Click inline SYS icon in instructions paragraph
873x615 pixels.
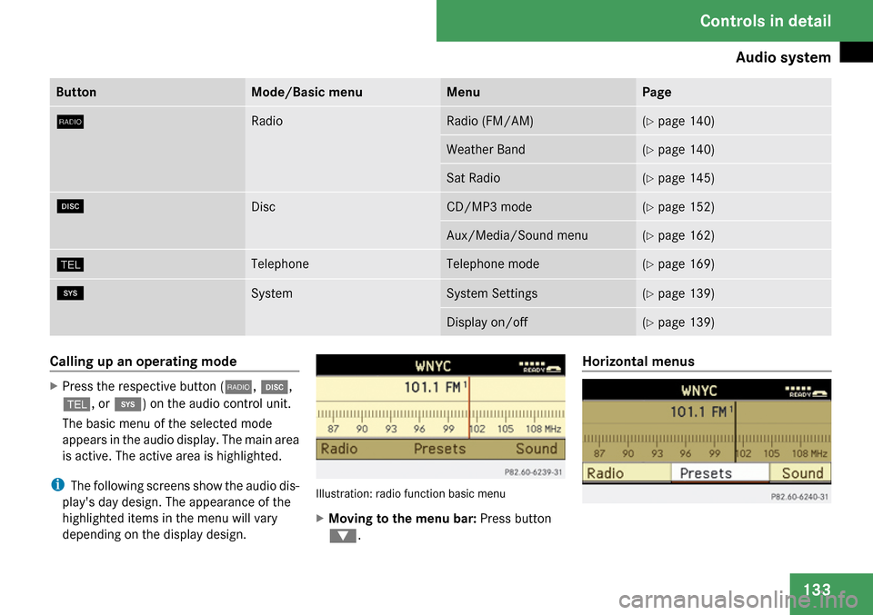128,404
